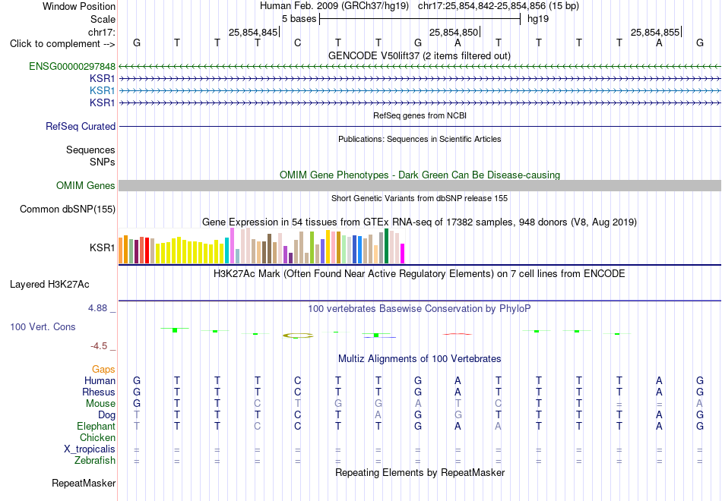Image resolution: width=722 pixels, height=501 pixels.
Task: Click 'Human Feb. 2009 (GRCh37/hg19)' header text
Action: pos(334,6)
